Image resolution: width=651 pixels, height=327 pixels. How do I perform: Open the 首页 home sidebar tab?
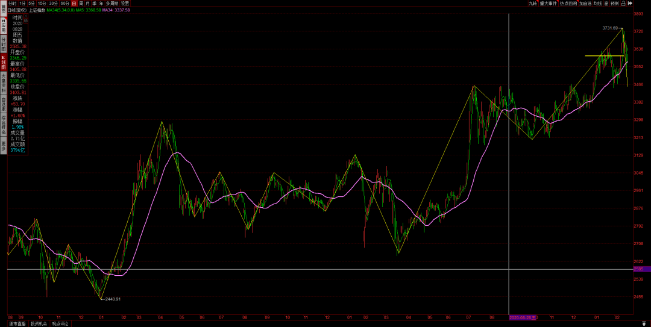click(x=4, y=8)
